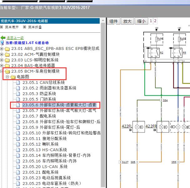Open 23.05.16 车内照明系统-内饰
The width and height of the screenshot is (190, 188).
click(x=49, y=161)
